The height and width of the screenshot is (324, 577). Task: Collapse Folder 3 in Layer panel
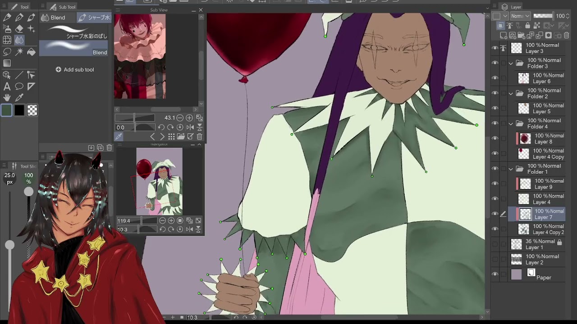[x=511, y=63]
